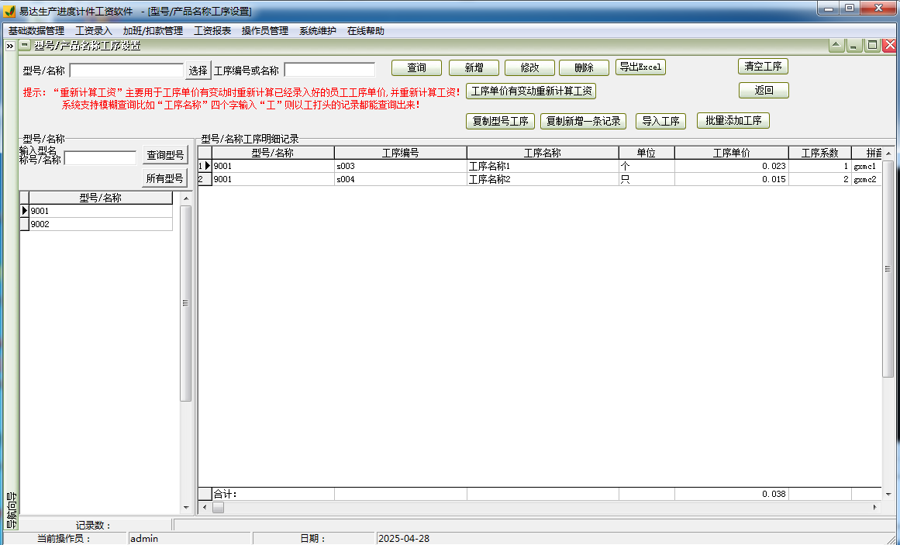Click the yellow application icon in the title bar
The width and height of the screenshot is (900, 545).
pos(8,8)
